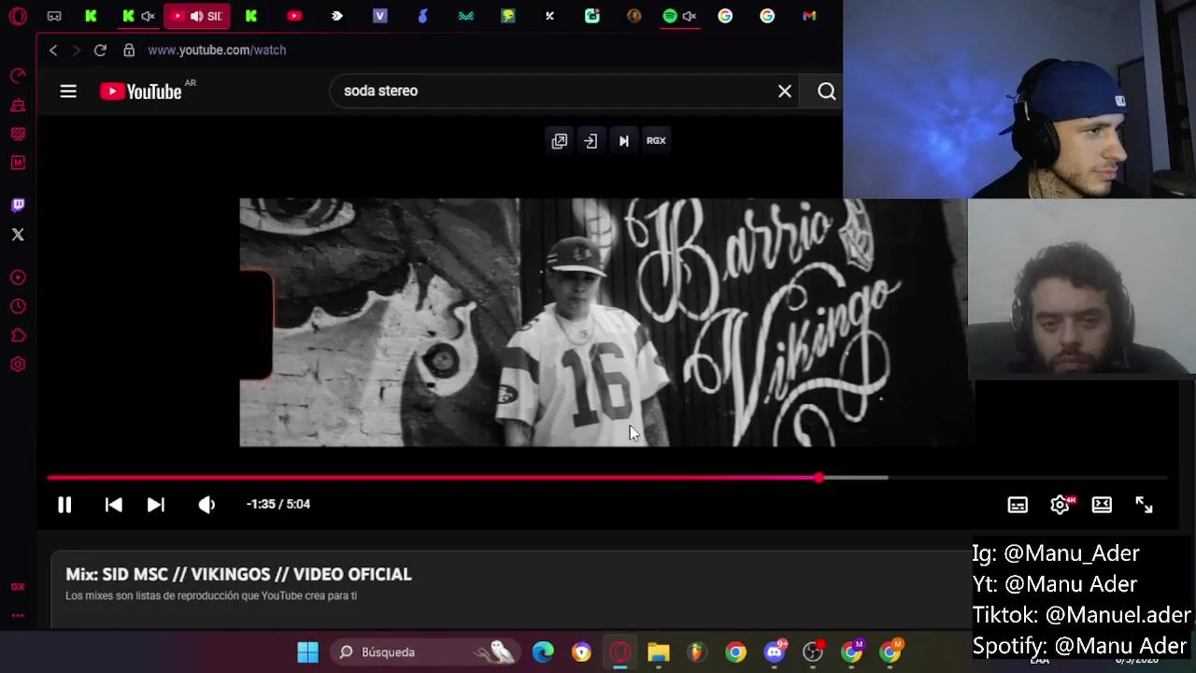Open the GX Corner gamepad tab icon
Screen dimensions: 1196x673
coord(54,16)
